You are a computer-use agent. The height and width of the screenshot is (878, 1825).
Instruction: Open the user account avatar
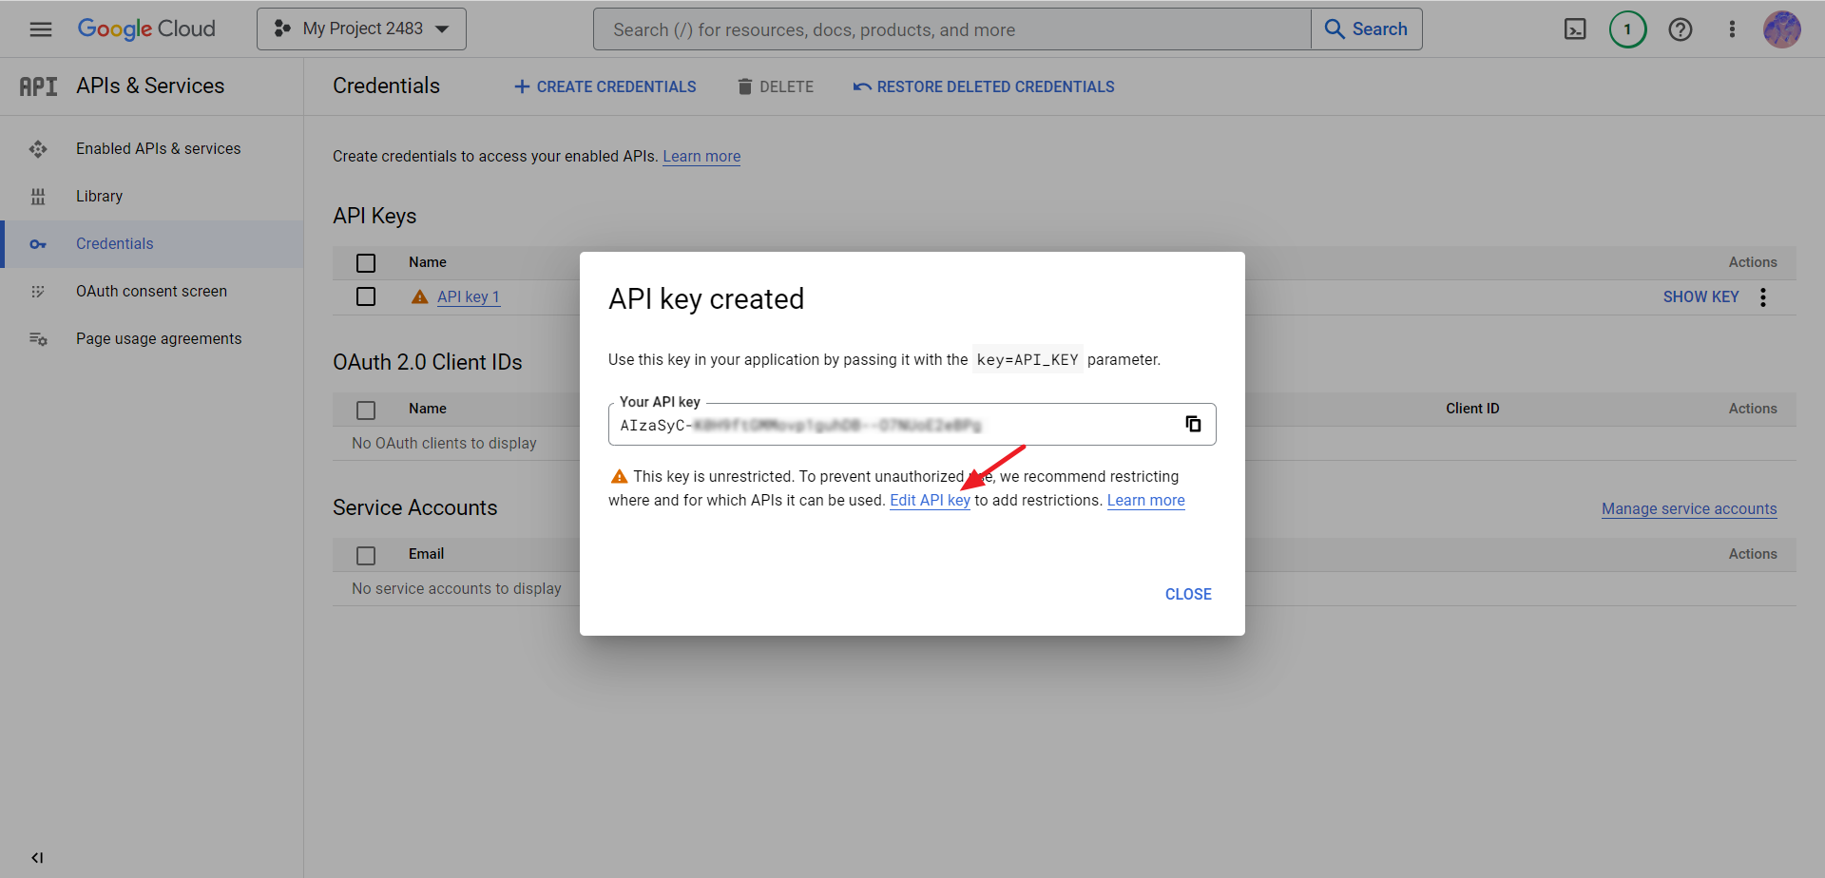coord(1782,29)
